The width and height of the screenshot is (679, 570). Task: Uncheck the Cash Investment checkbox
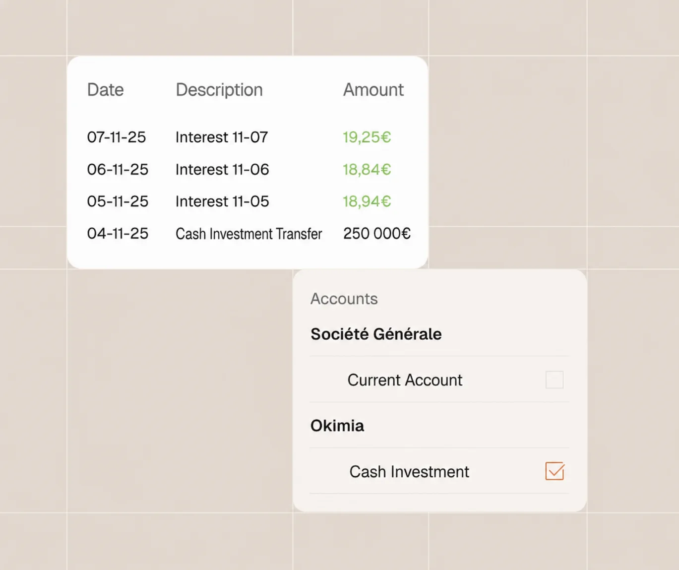pyautogui.click(x=555, y=471)
